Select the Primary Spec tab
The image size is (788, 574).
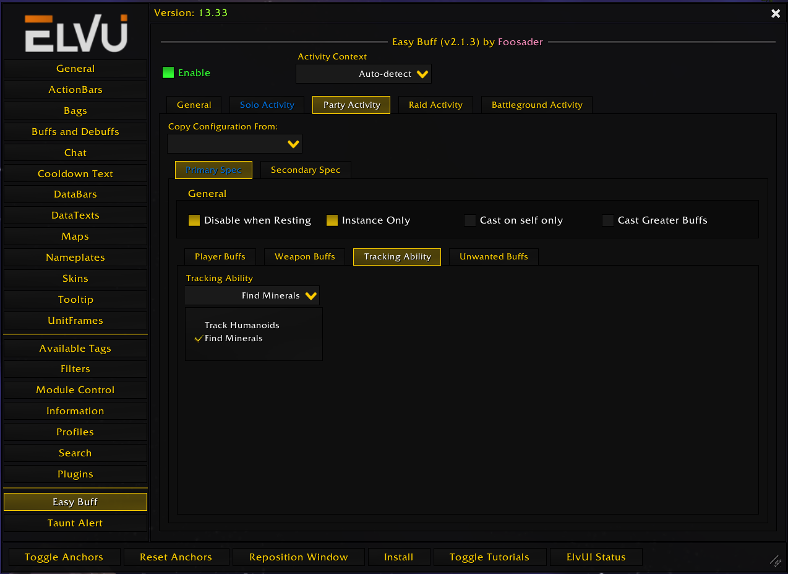[213, 170]
